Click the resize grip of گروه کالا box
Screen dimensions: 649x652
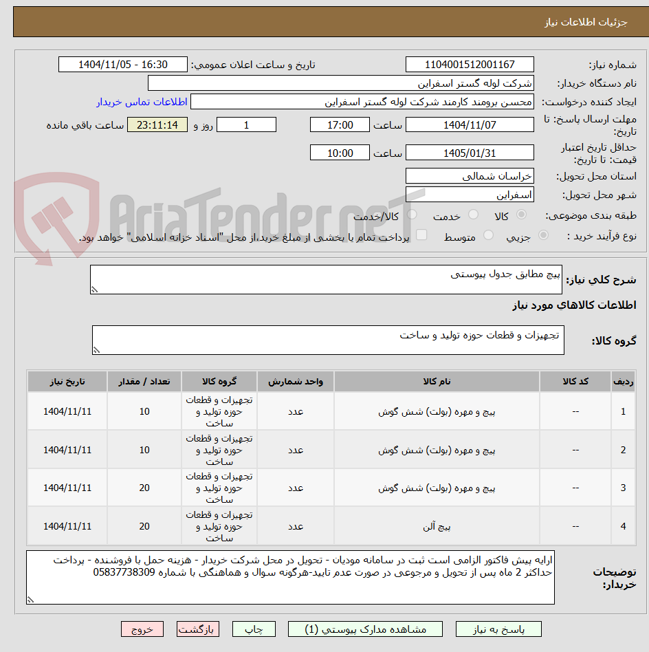[x=96, y=351]
